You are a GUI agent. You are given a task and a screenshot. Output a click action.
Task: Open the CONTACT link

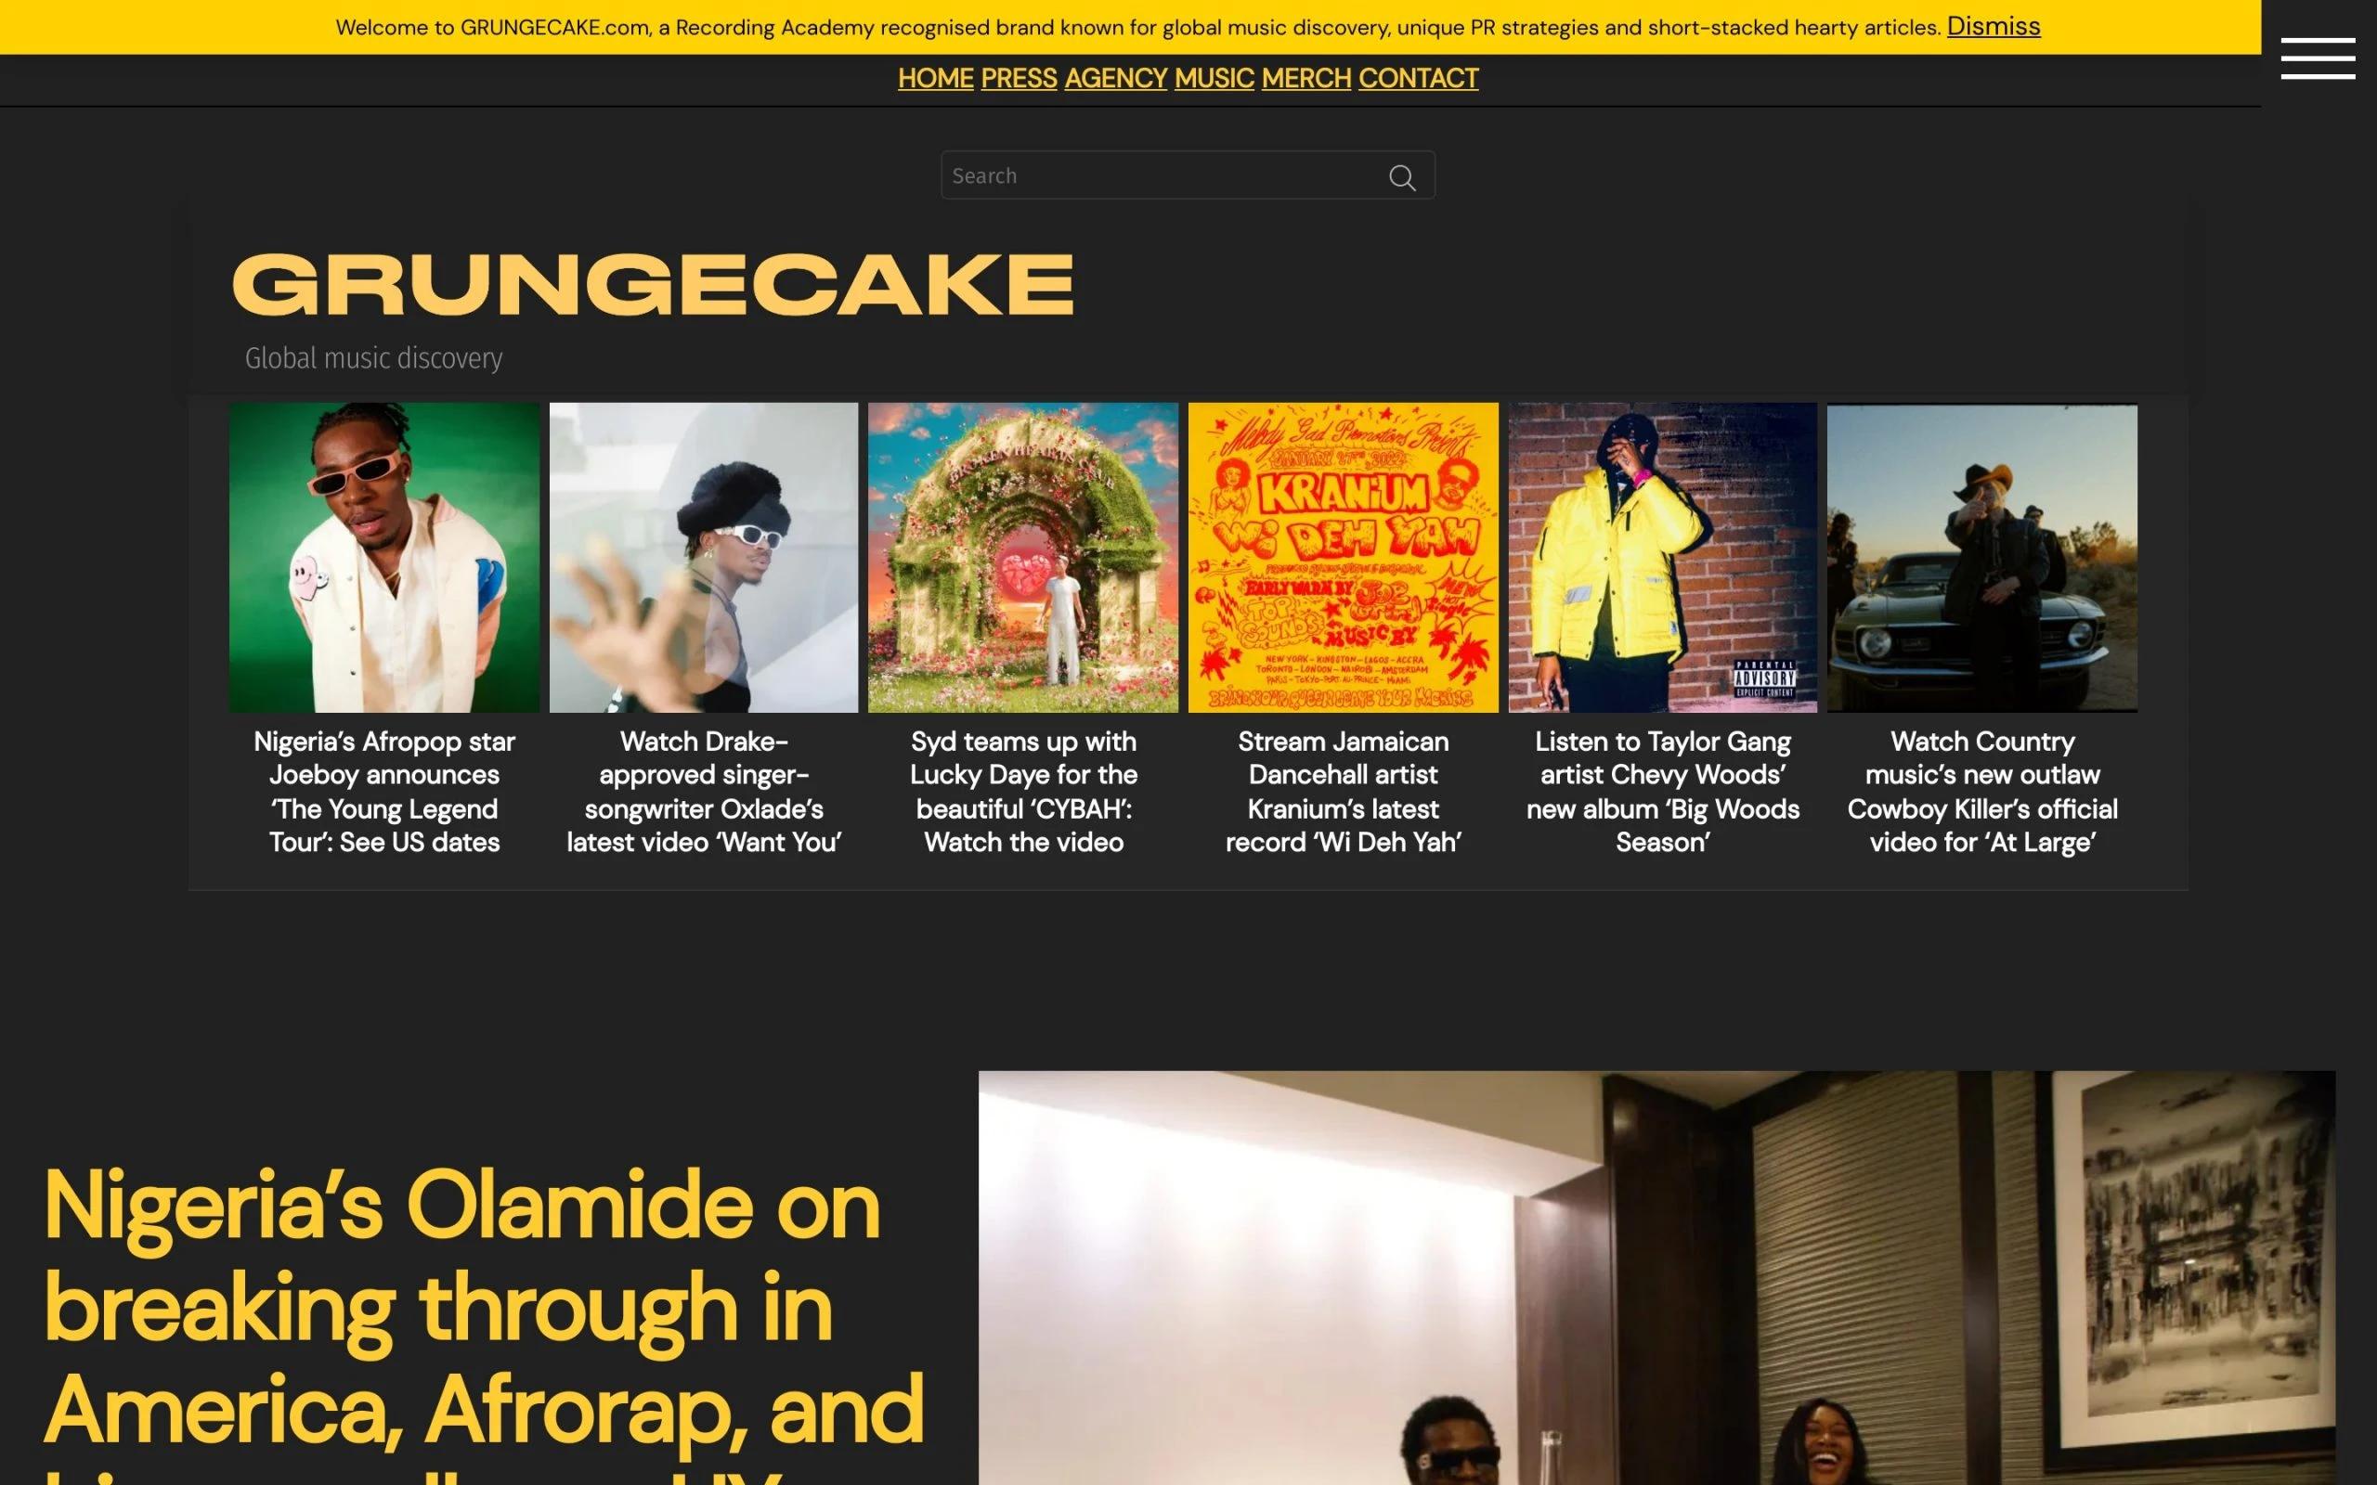click(1419, 78)
